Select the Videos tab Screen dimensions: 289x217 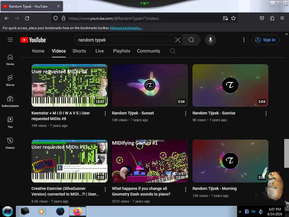click(59, 51)
